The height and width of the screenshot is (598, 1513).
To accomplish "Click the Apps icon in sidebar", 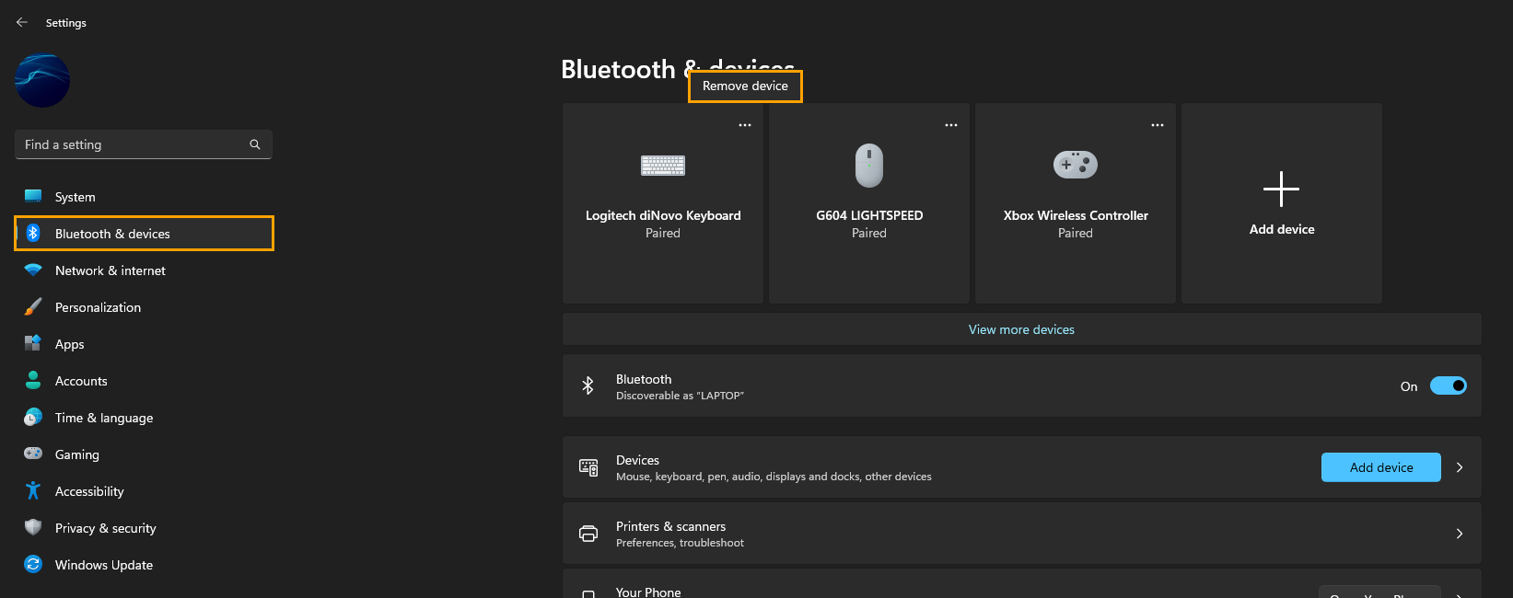I will pos(33,343).
